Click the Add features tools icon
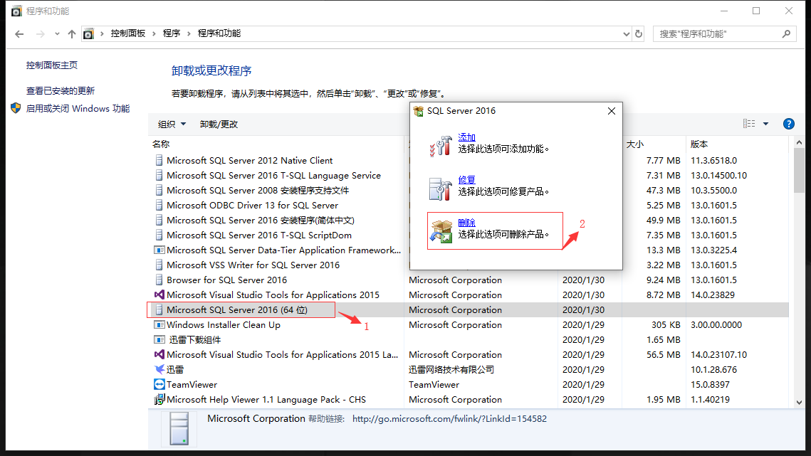The height and width of the screenshot is (456, 811). (x=441, y=145)
